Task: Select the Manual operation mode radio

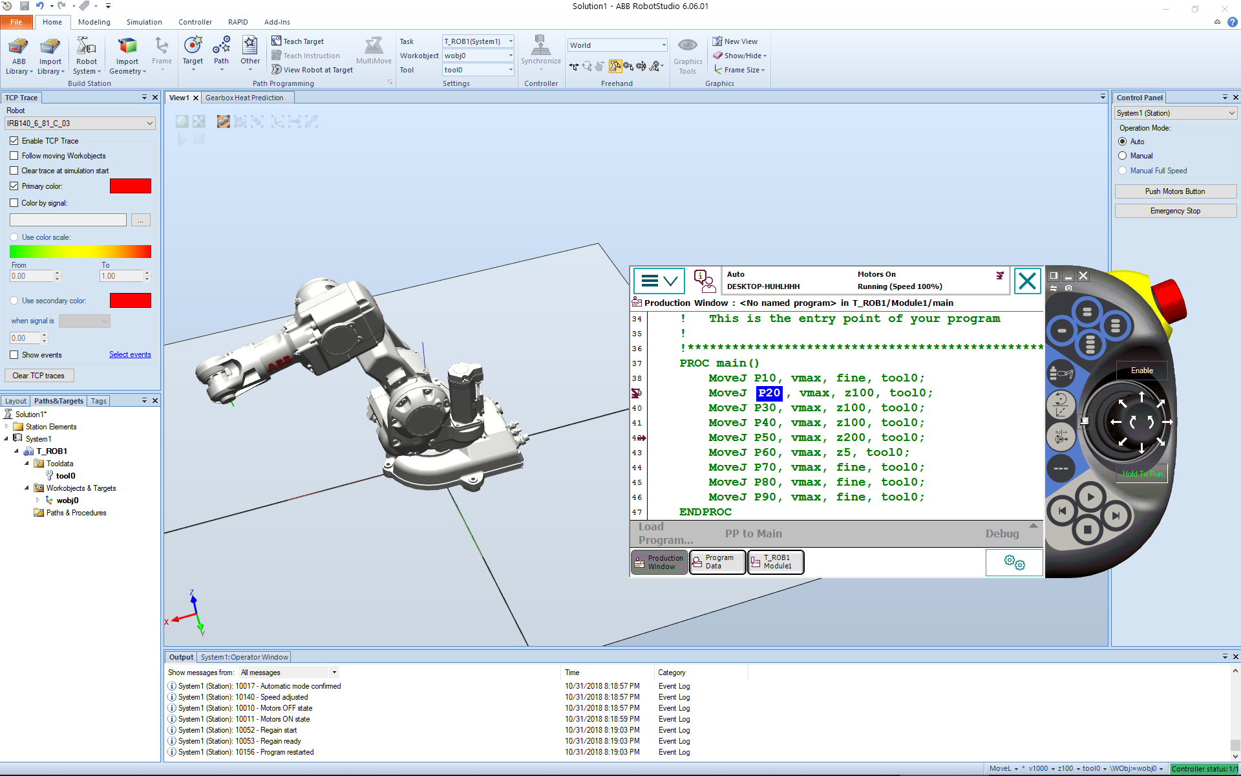Action: (1123, 155)
